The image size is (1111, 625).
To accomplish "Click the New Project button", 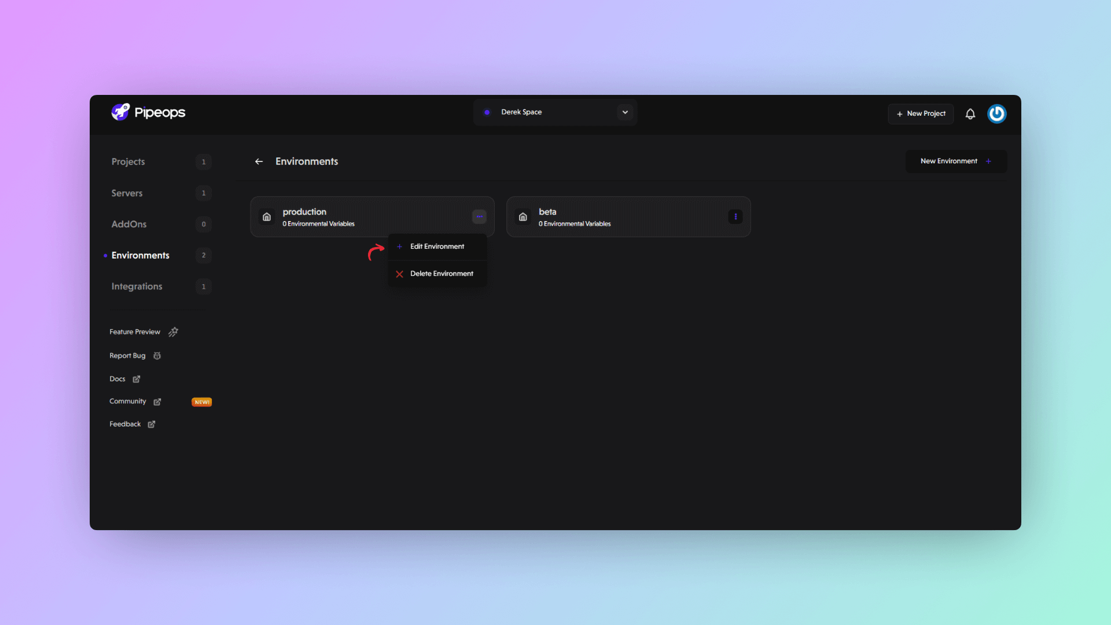I will (x=921, y=113).
